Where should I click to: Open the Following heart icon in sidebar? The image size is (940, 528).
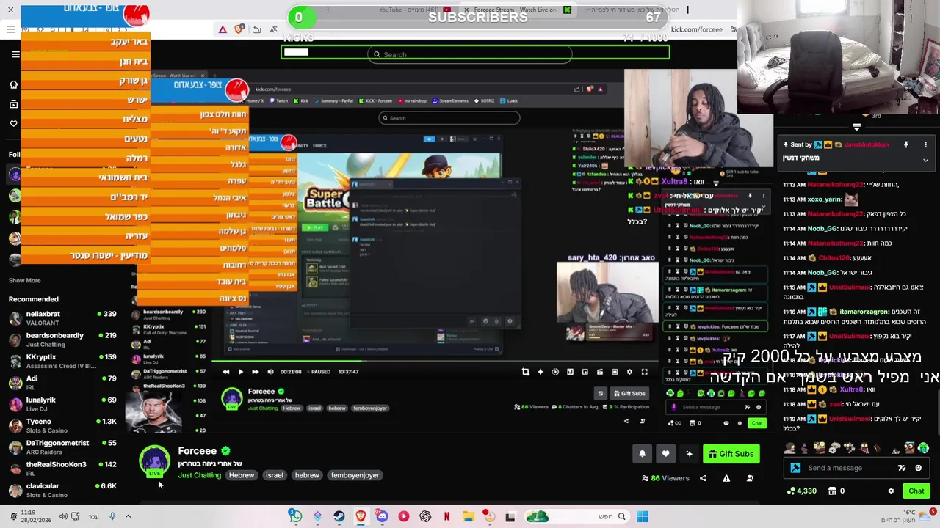coord(13,123)
